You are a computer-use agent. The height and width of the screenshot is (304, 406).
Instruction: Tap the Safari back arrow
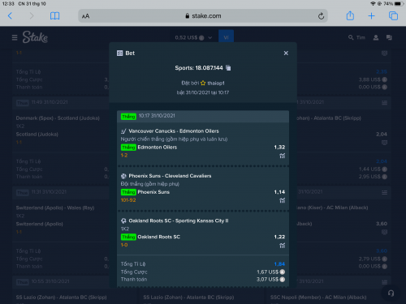tap(10, 16)
